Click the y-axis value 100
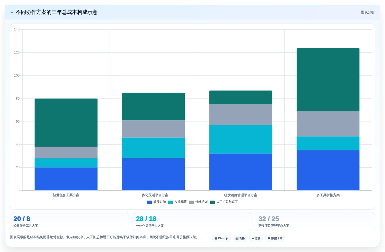Image resolution: width=385 pixels, height=252 pixels. [x=17, y=75]
